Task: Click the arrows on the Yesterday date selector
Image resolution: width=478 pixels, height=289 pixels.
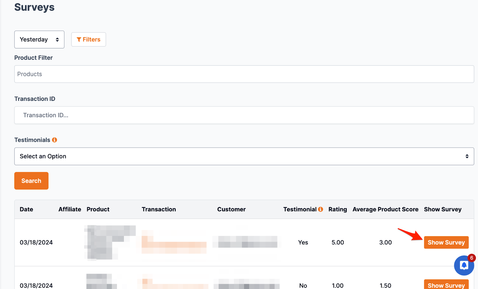Action: (x=57, y=40)
